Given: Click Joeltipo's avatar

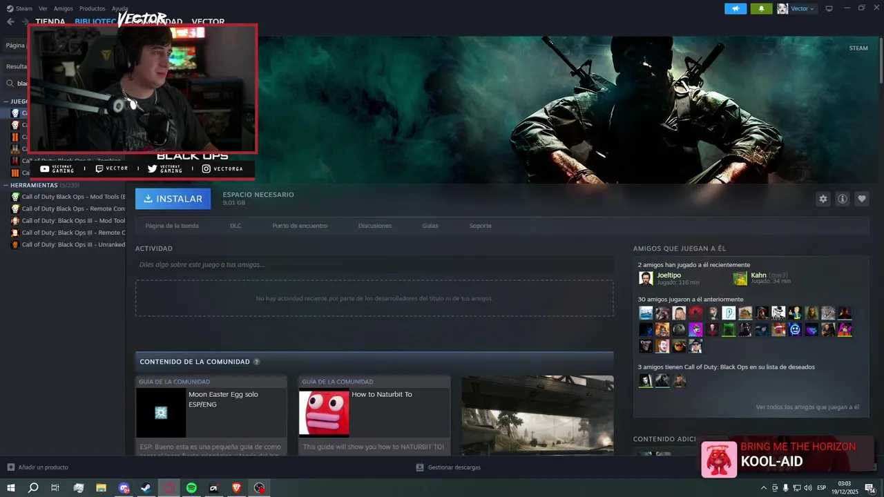Looking at the screenshot, I should click(x=646, y=278).
